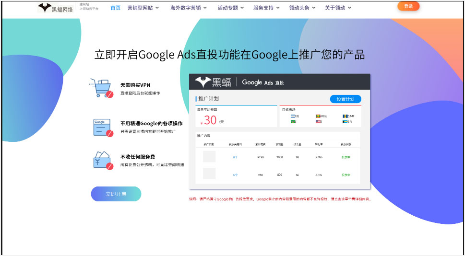Select 关于领动 in the navigation bar

click(338, 8)
